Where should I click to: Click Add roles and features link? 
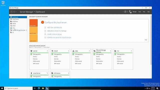click(x=54, y=27)
